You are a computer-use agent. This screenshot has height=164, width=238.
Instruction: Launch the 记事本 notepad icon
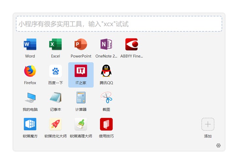[56, 98]
